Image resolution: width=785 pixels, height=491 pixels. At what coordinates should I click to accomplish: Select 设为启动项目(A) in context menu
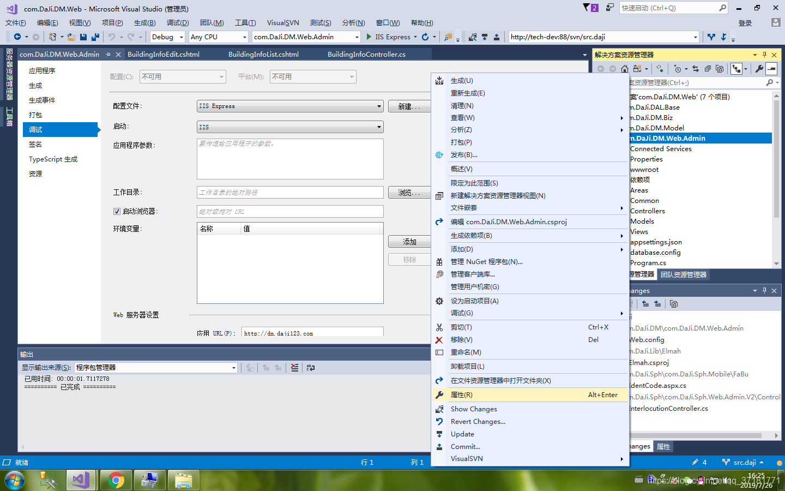[x=530, y=301]
